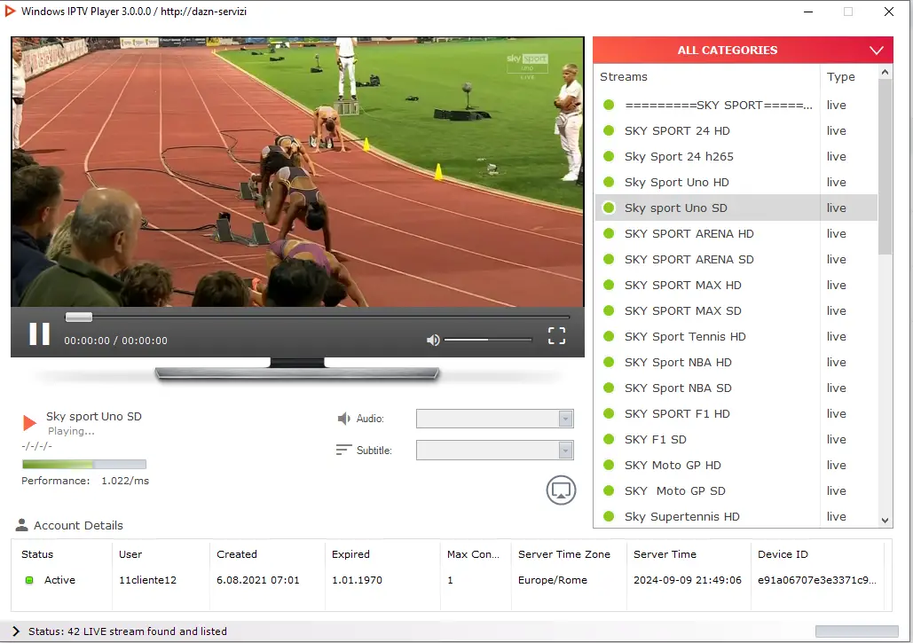Select stream SKY SPORT MAX HD
This screenshot has width=913, height=643.
[736, 285]
